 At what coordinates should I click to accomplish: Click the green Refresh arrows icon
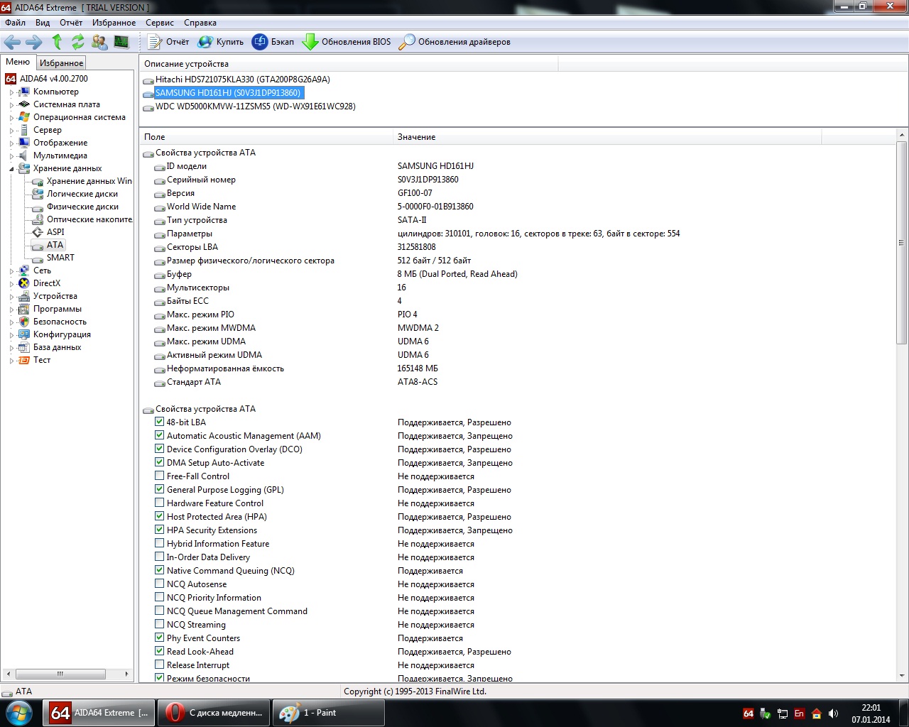(x=77, y=42)
